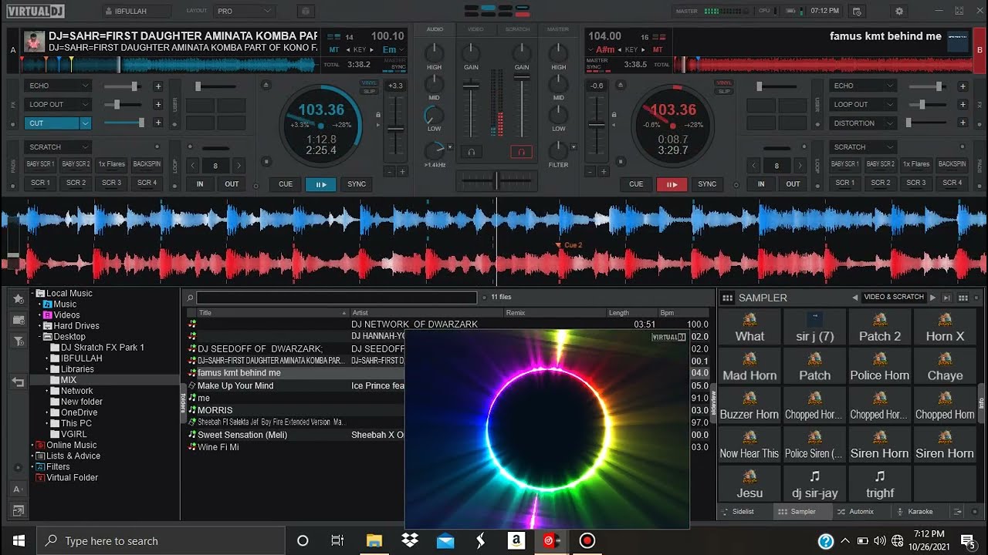
Task: Click the browser search input field
Action: coord(337,298)
